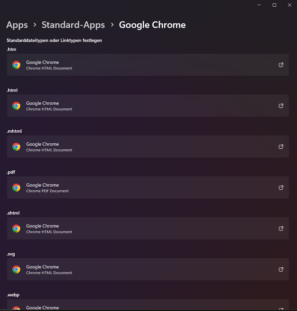Viewport: 297px width, 311px height.
Task: Change the default app for .mhtml files
Action: pos(148,147)
